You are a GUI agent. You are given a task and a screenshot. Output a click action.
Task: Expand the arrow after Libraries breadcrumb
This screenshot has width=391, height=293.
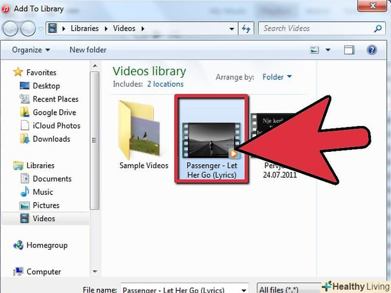pos(106,28)
